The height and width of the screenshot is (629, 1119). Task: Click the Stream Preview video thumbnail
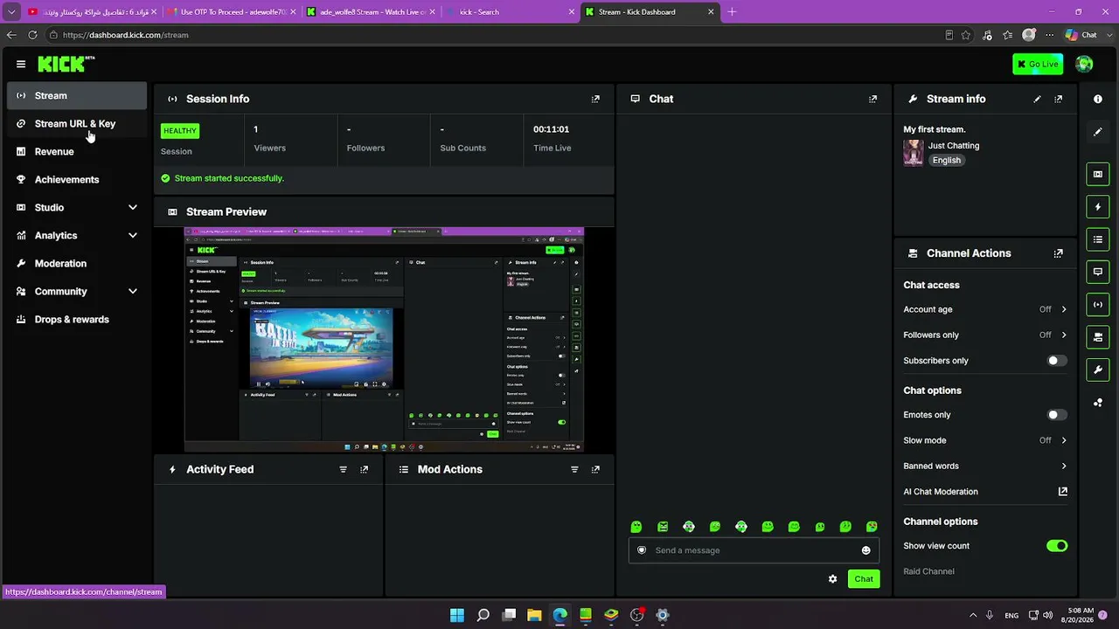click(384, 340)
